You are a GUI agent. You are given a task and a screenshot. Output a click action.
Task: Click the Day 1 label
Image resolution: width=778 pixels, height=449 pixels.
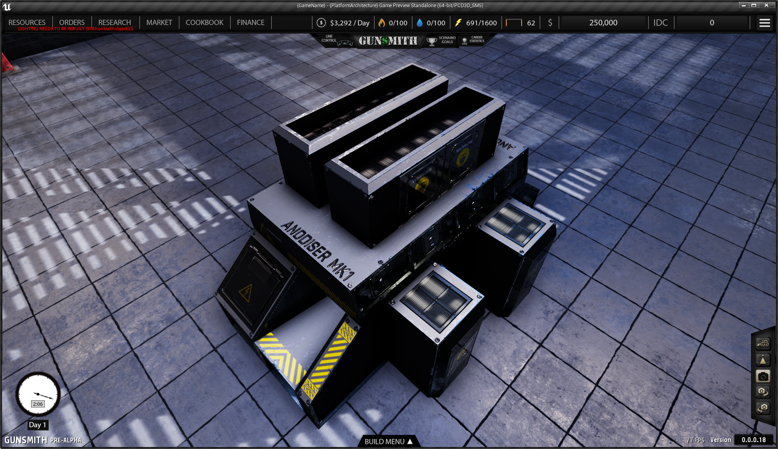pyautogui.click(x=38, y=425)
